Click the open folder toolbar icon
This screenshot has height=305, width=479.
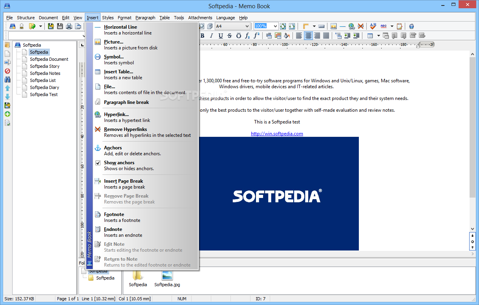pyautogui.click(x=32, y=26)
